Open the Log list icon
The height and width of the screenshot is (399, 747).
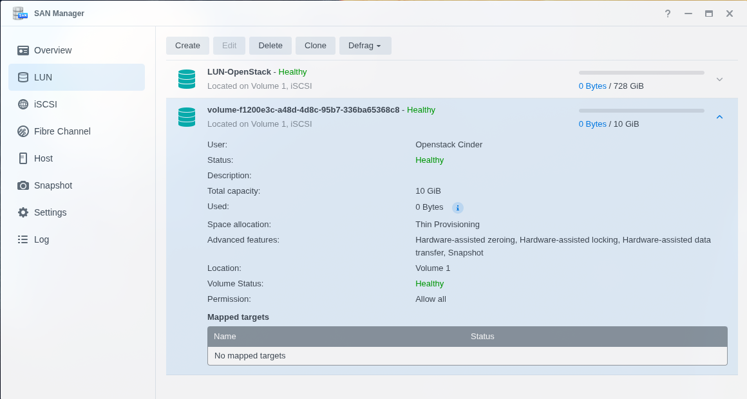coord(23,239)
